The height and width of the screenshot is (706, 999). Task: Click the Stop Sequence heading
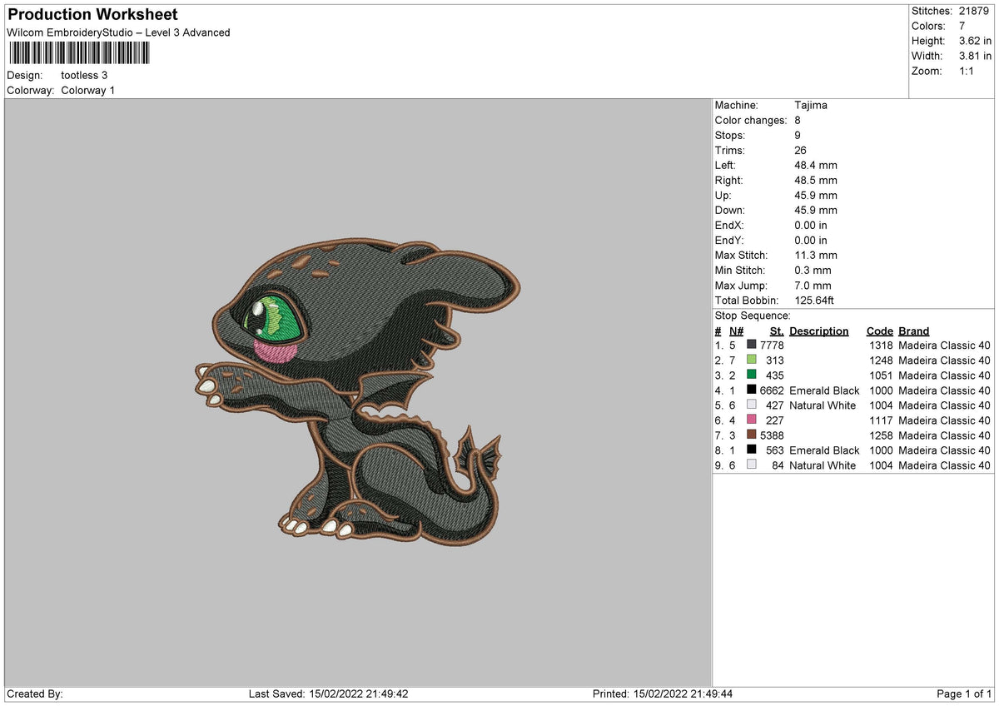(x=753, y=316)
